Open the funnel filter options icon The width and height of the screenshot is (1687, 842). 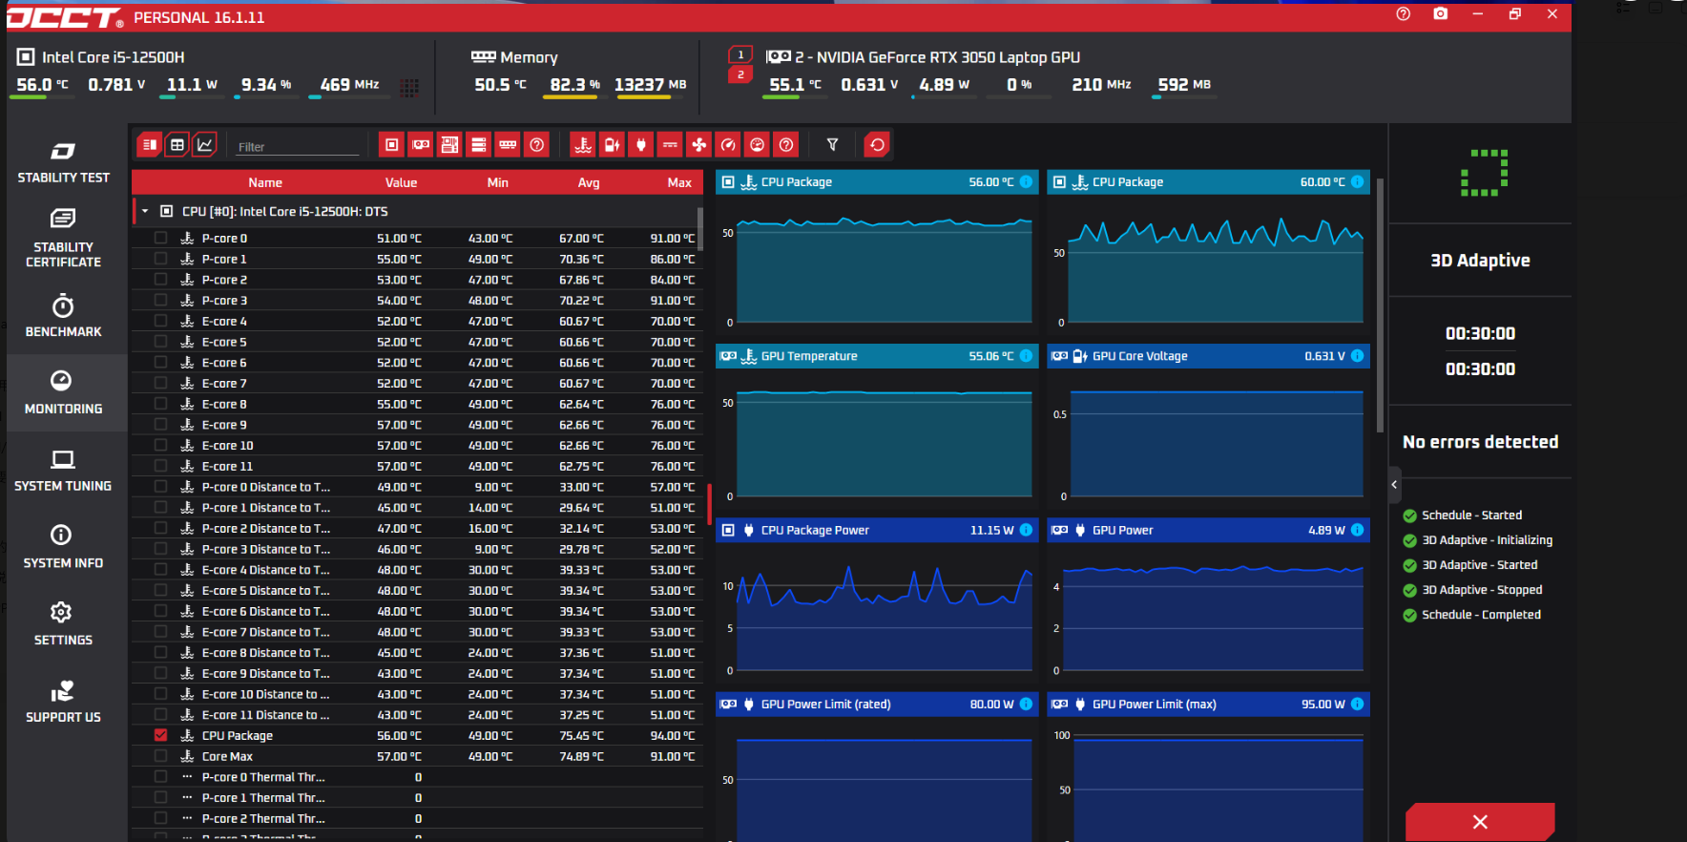(832, 145)
